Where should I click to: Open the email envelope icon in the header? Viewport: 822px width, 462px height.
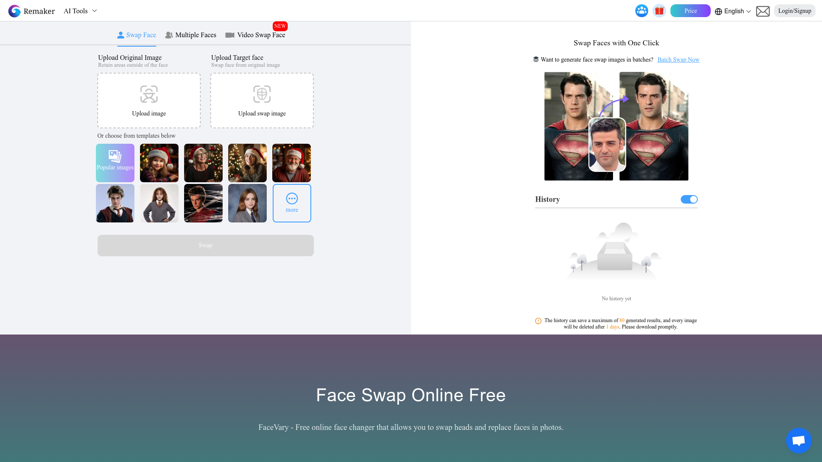click(763, 12)
